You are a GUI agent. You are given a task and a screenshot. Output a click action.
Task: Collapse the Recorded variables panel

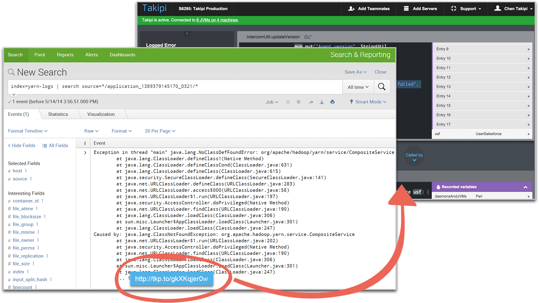tap(525, 187)
